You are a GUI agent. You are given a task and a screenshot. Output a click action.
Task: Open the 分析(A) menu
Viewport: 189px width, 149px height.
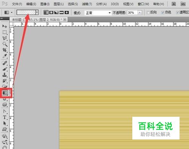(101, 4)
